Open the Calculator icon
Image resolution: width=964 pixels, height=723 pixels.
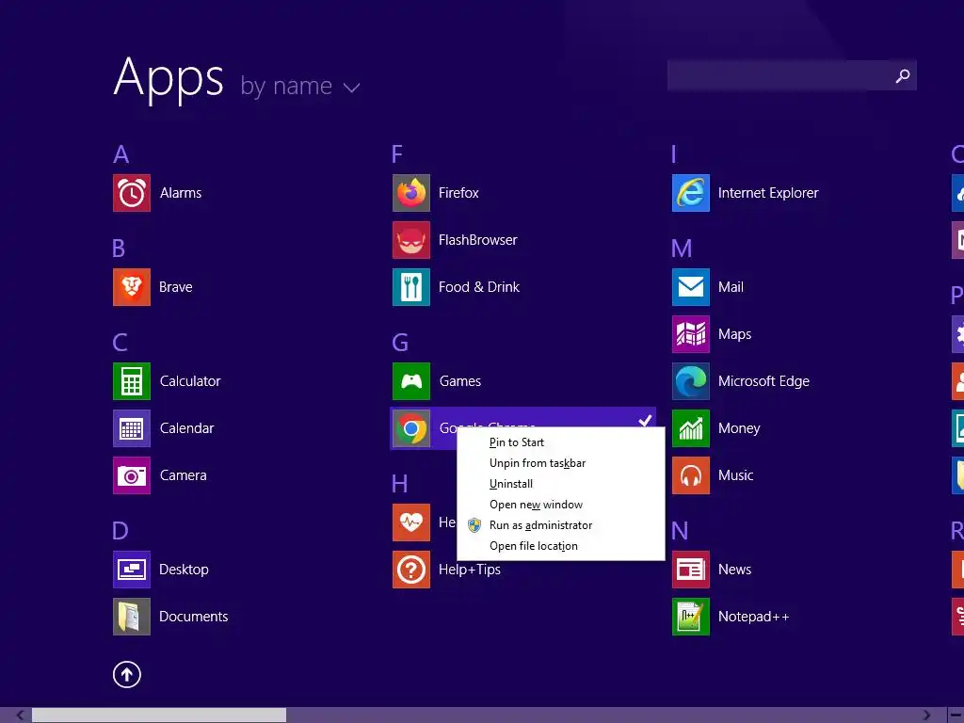132,381
